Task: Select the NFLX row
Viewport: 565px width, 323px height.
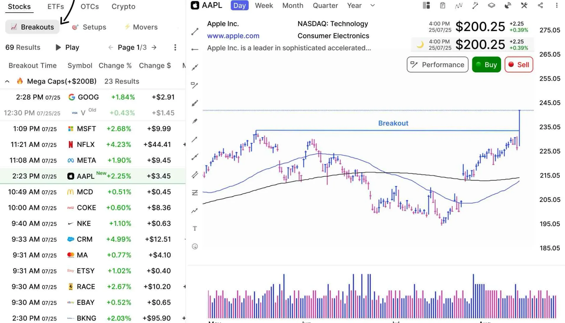Action: click(93, 145)
